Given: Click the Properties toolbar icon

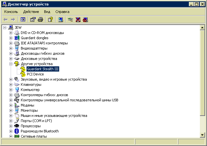Looking at the screenshot, I should click(x=33, y=19).
